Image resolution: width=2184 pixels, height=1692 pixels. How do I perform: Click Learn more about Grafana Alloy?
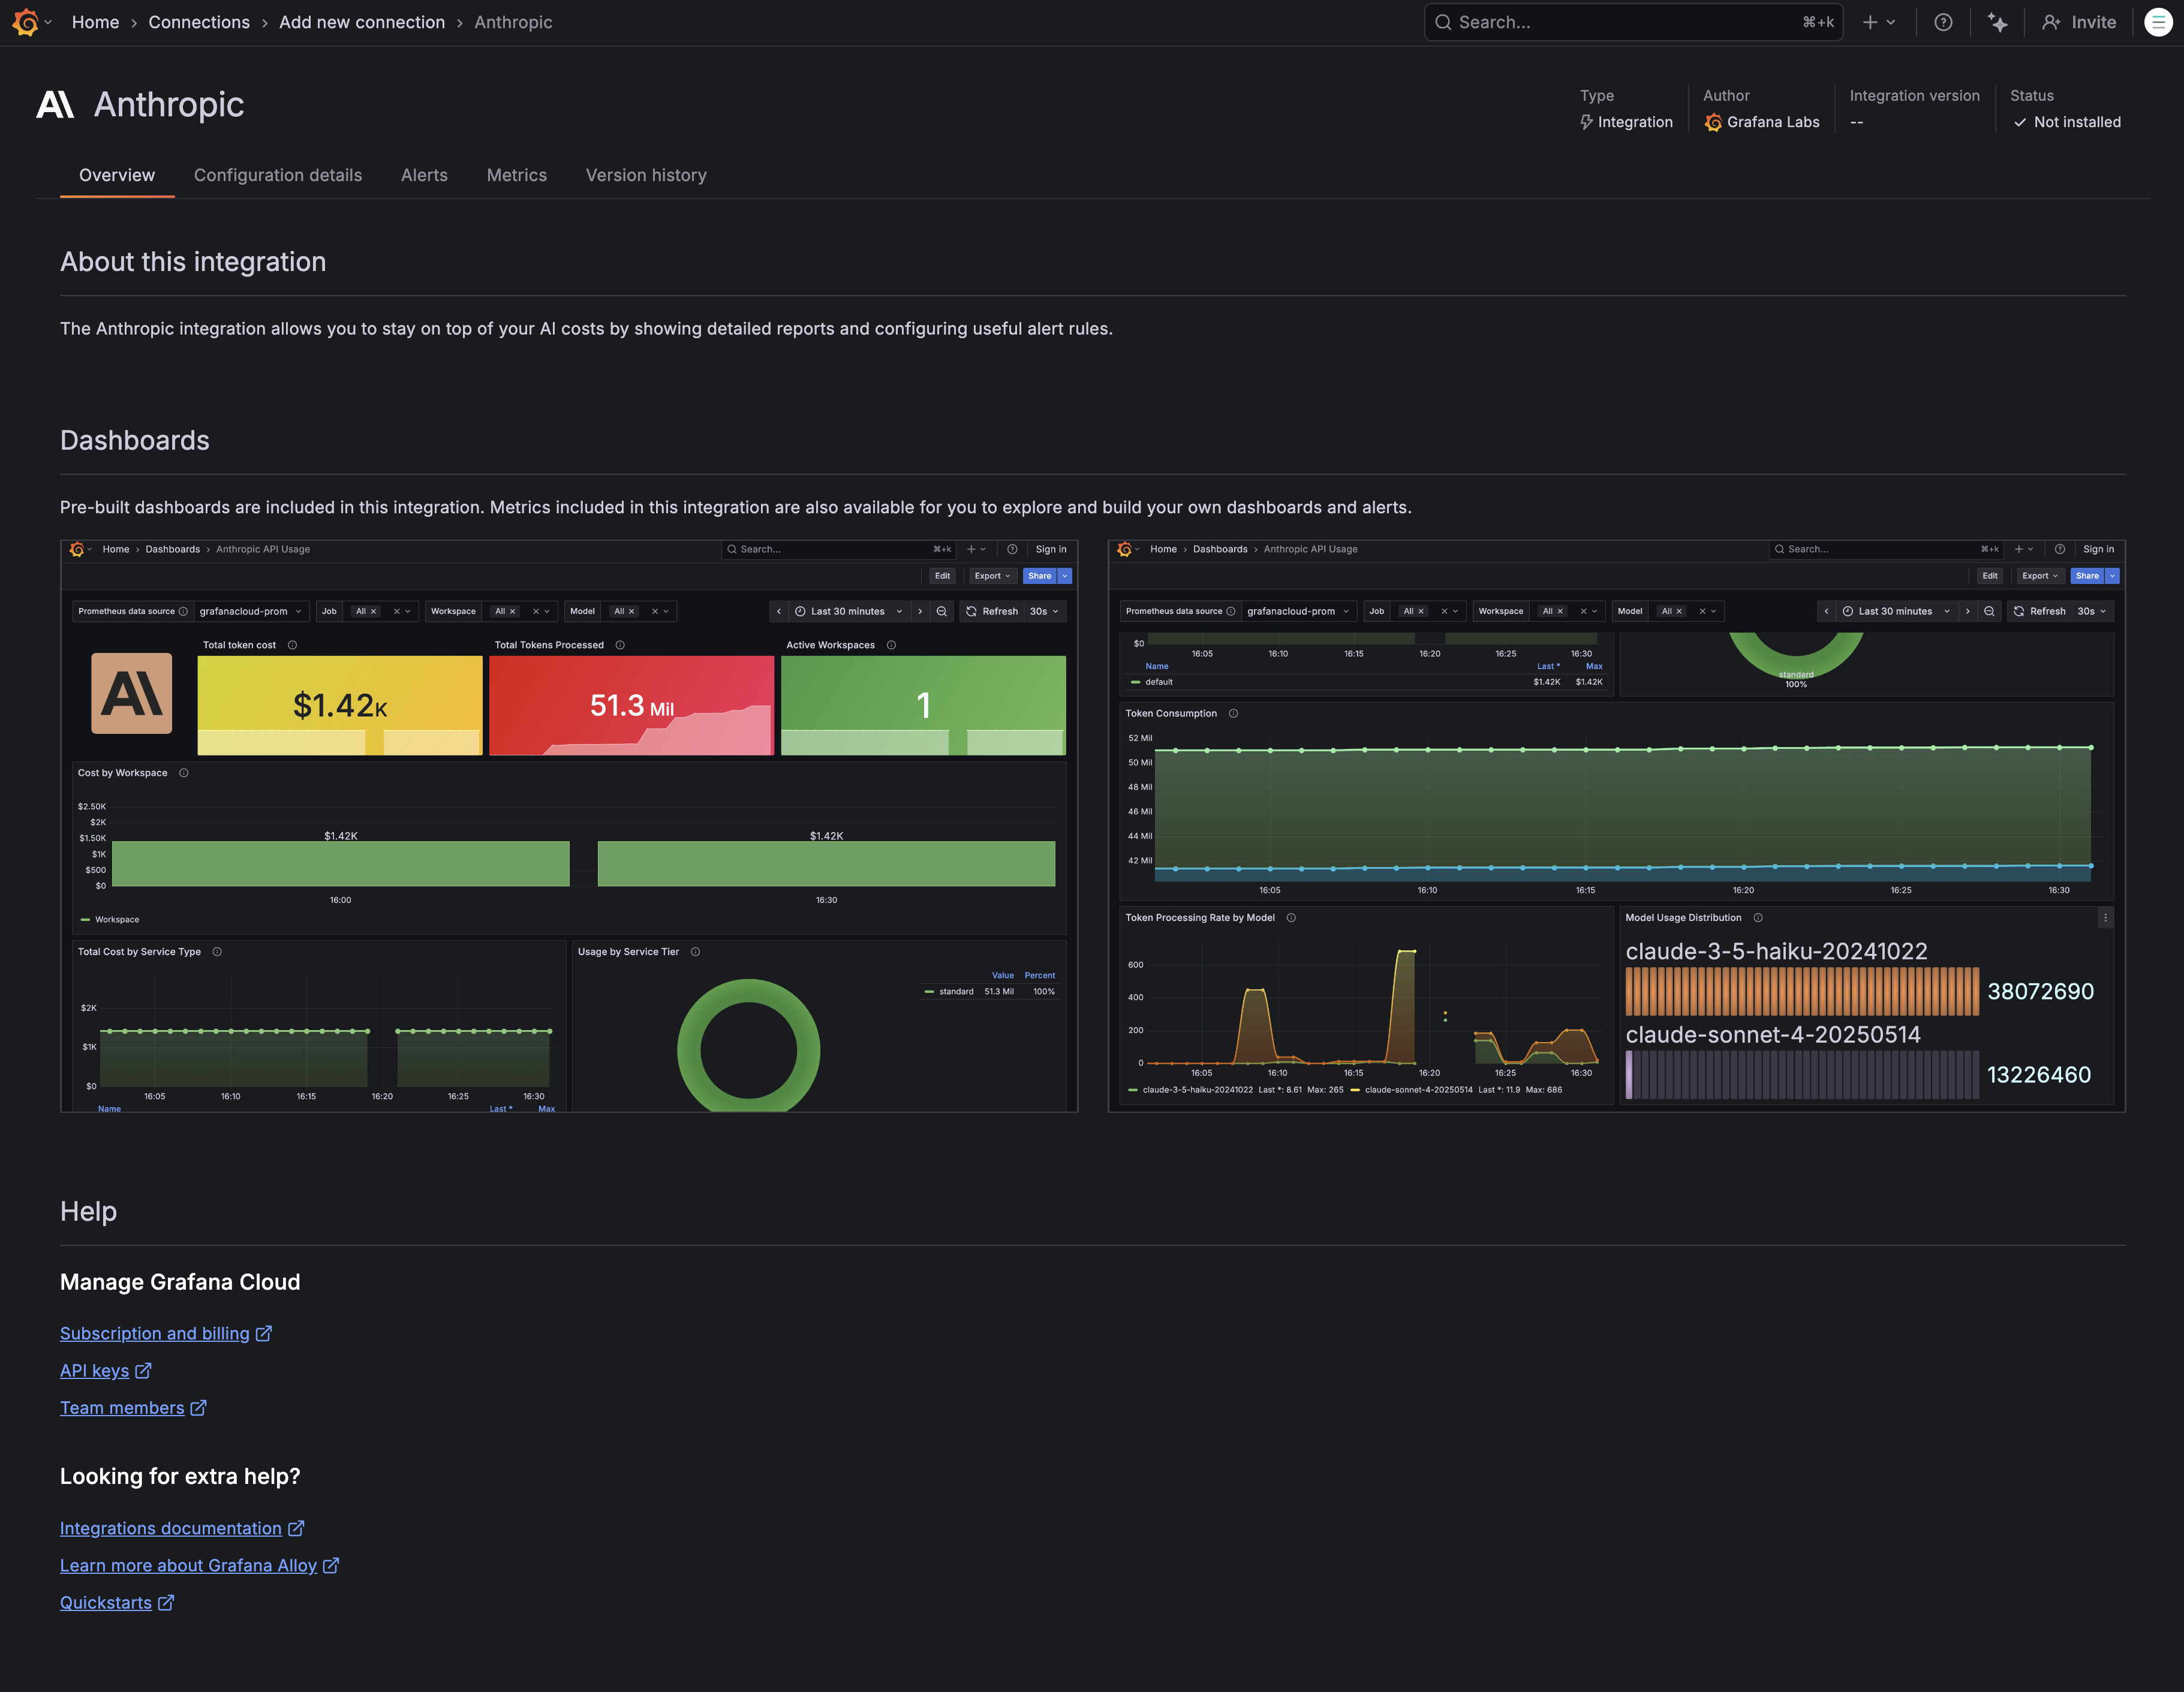tap(188, 1566)
